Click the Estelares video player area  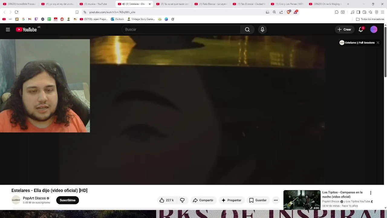click(192, 111)
